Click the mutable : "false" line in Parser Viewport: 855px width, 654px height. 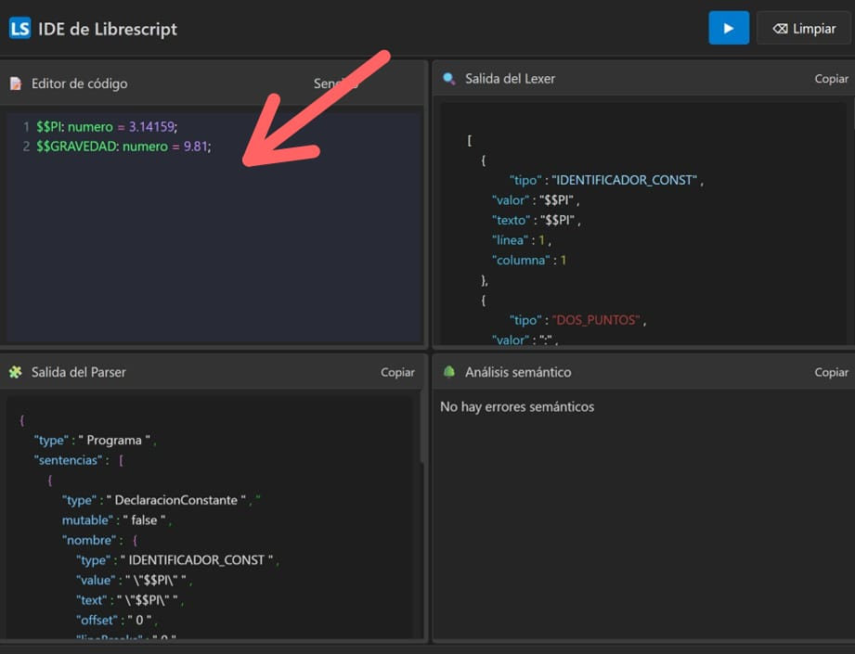coord(117,520)
